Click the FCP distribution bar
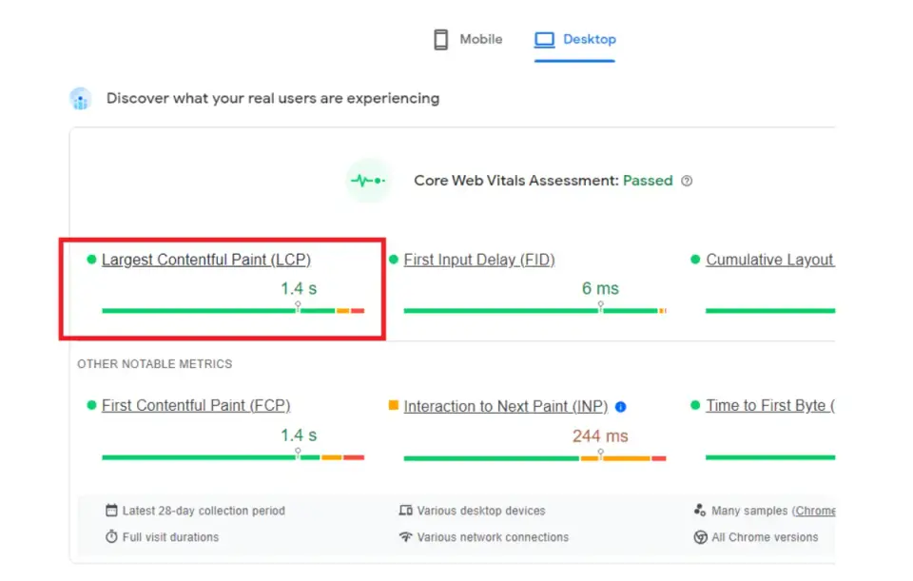Screen dimensions: 913x581 click(233, 457)
